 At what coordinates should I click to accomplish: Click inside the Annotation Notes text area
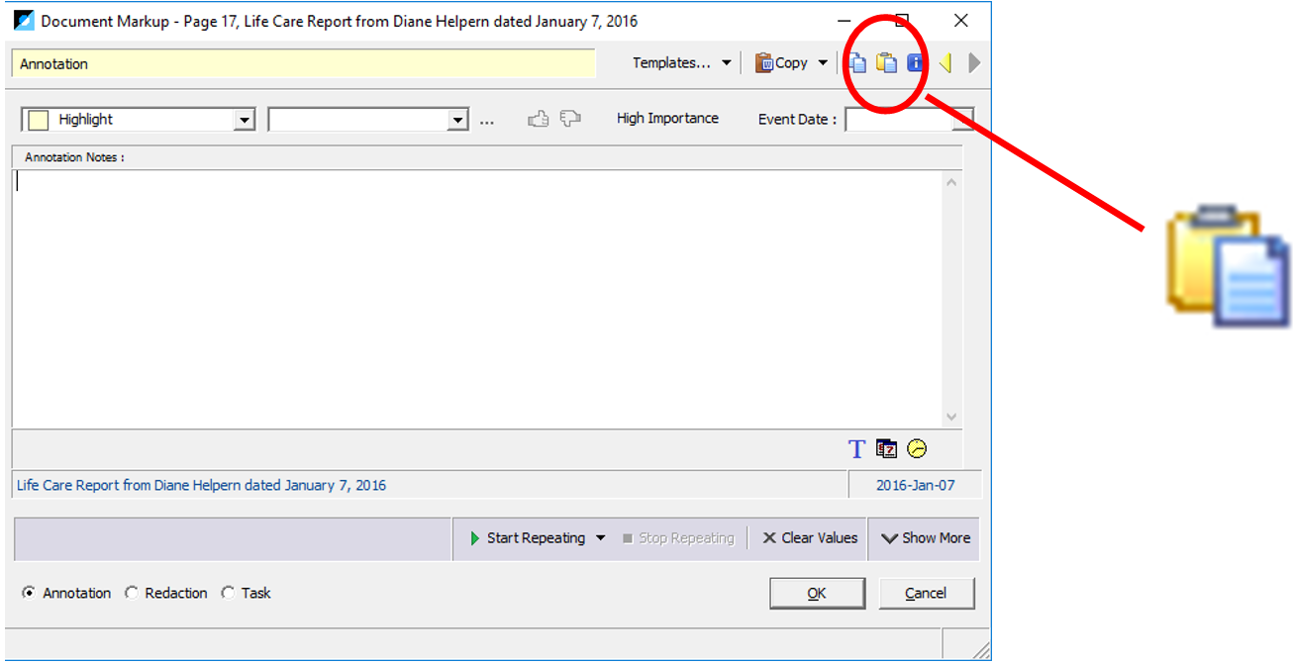click(477, 299)
